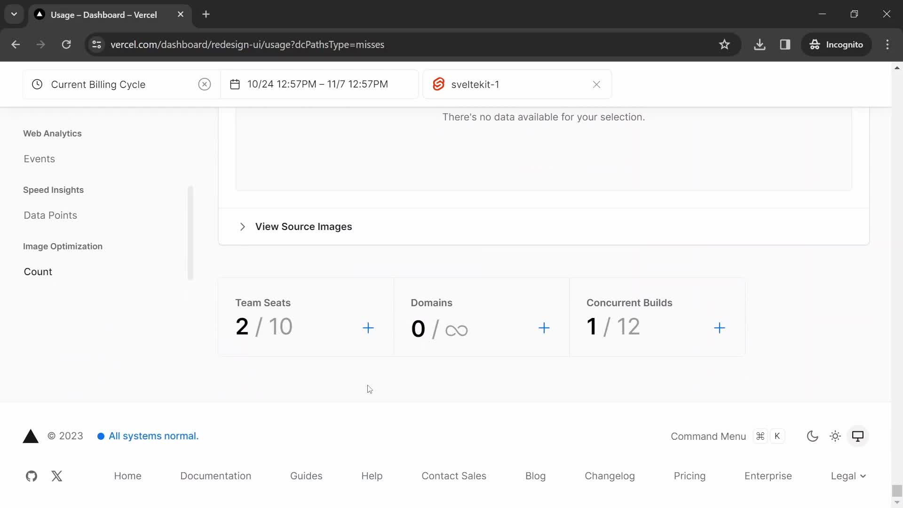Open the date range calendar picker

pyautogui.click(x=235, y=85)
